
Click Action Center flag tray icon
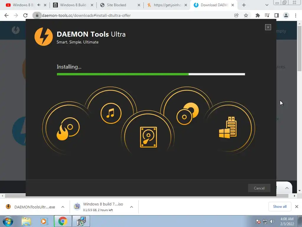pos(258,221)
